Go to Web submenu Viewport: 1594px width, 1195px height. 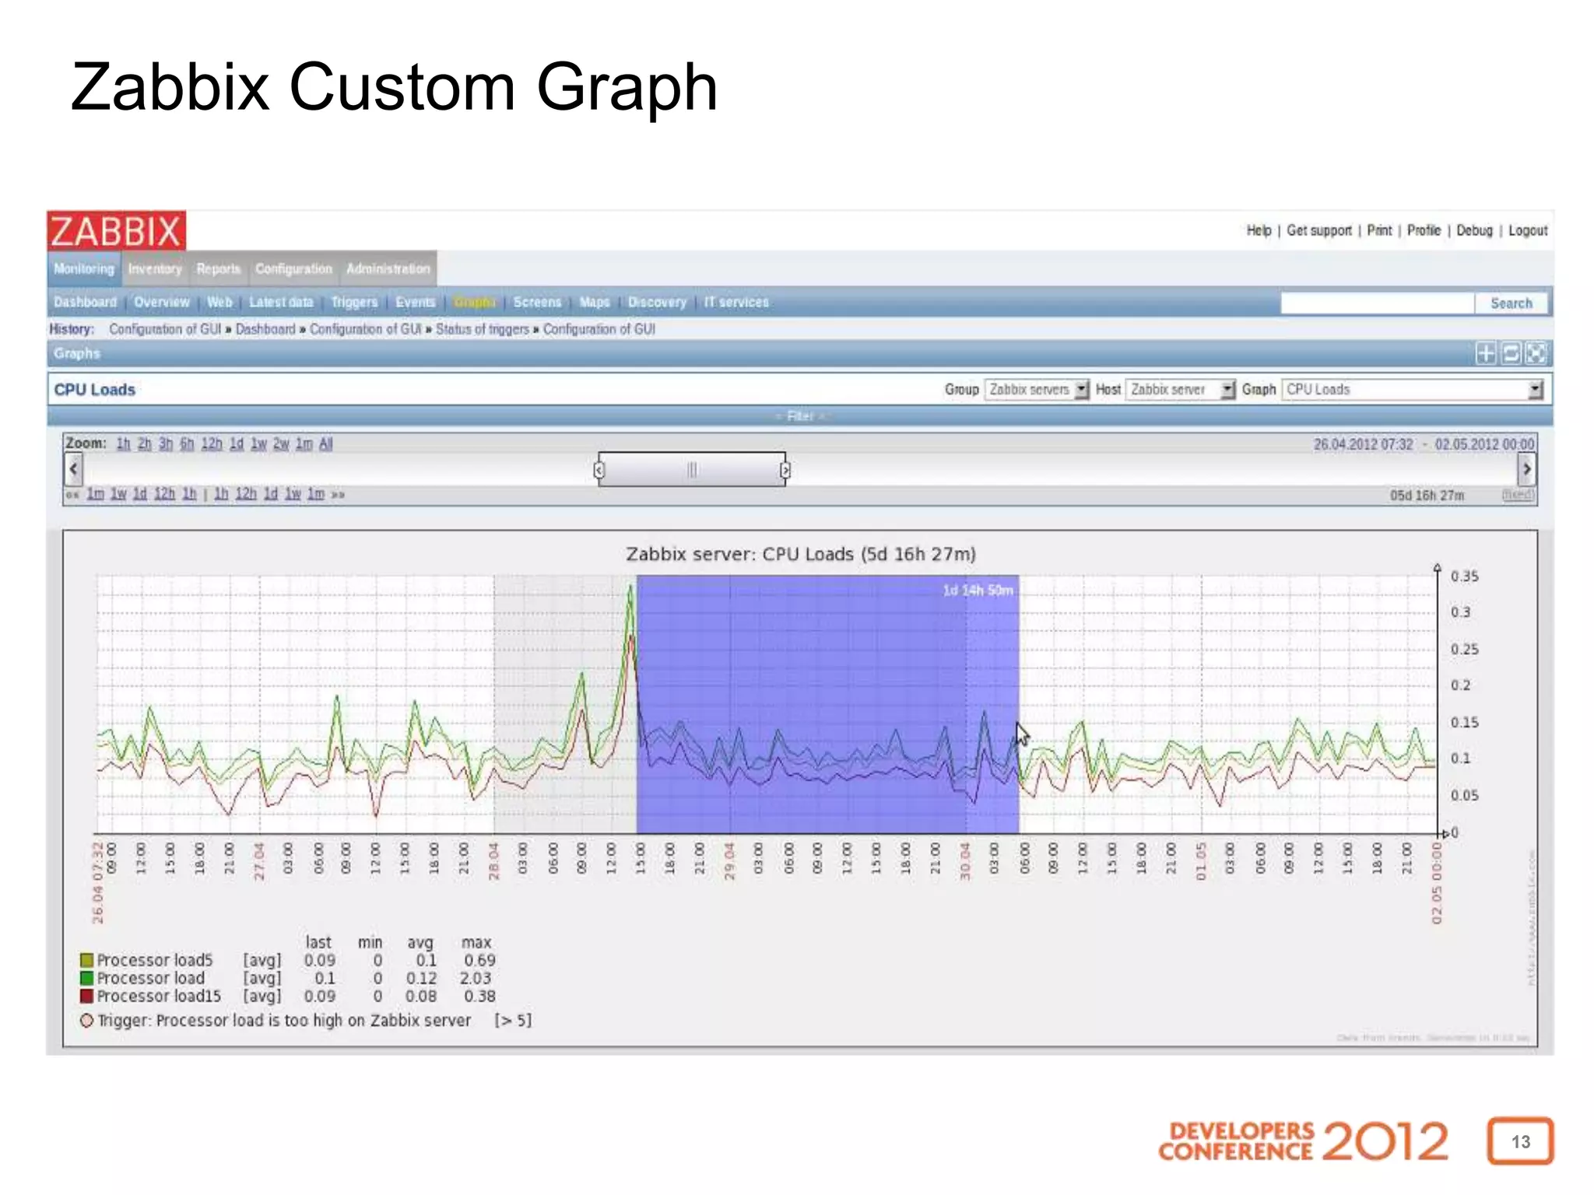click(219, 303)
